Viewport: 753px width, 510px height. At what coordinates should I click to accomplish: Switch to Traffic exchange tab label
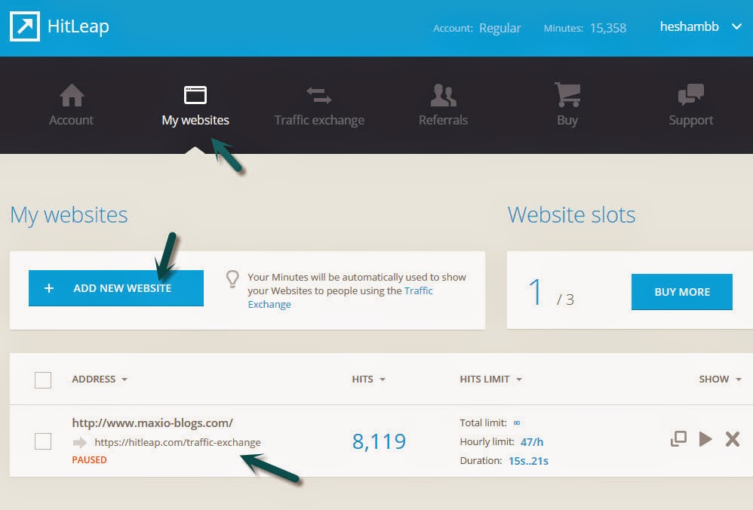[x=319, y=120]
